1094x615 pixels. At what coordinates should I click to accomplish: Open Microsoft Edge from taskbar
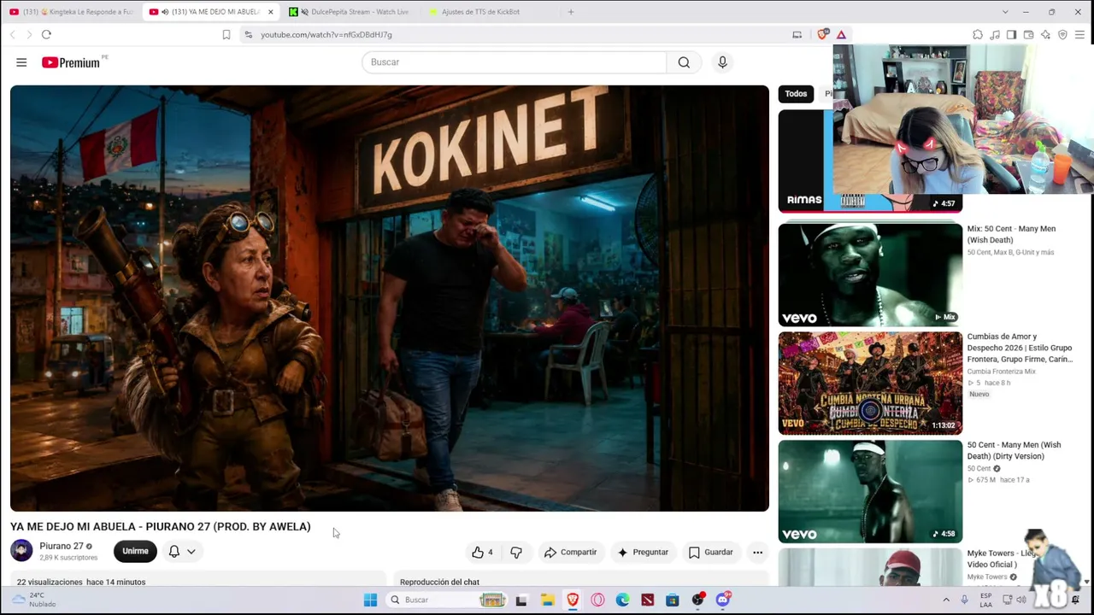[x=622, y=600]
